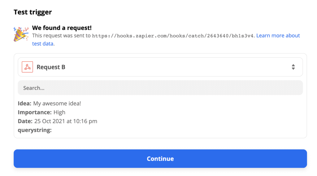Click the 'My awesome idea!' value
317x176 pixels.
(x=57, y=104)
